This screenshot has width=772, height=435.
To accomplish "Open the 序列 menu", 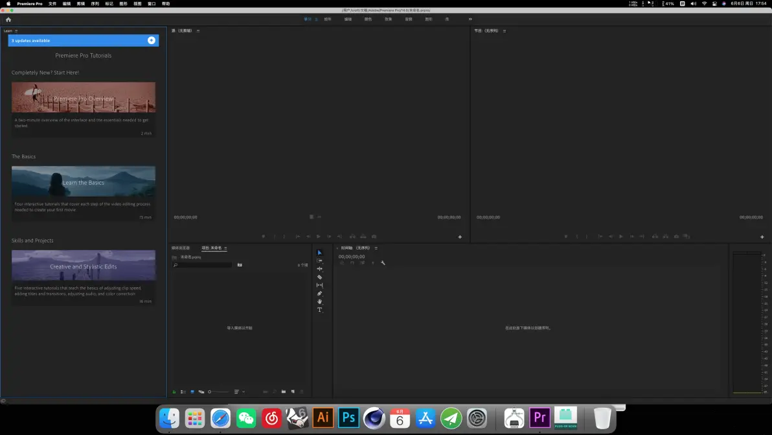I will point(95,3).
